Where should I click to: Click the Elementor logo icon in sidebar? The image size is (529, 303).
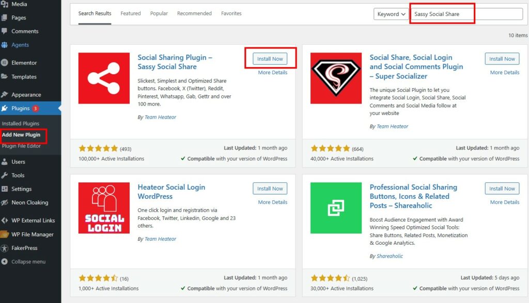click(x=4, y=63)
